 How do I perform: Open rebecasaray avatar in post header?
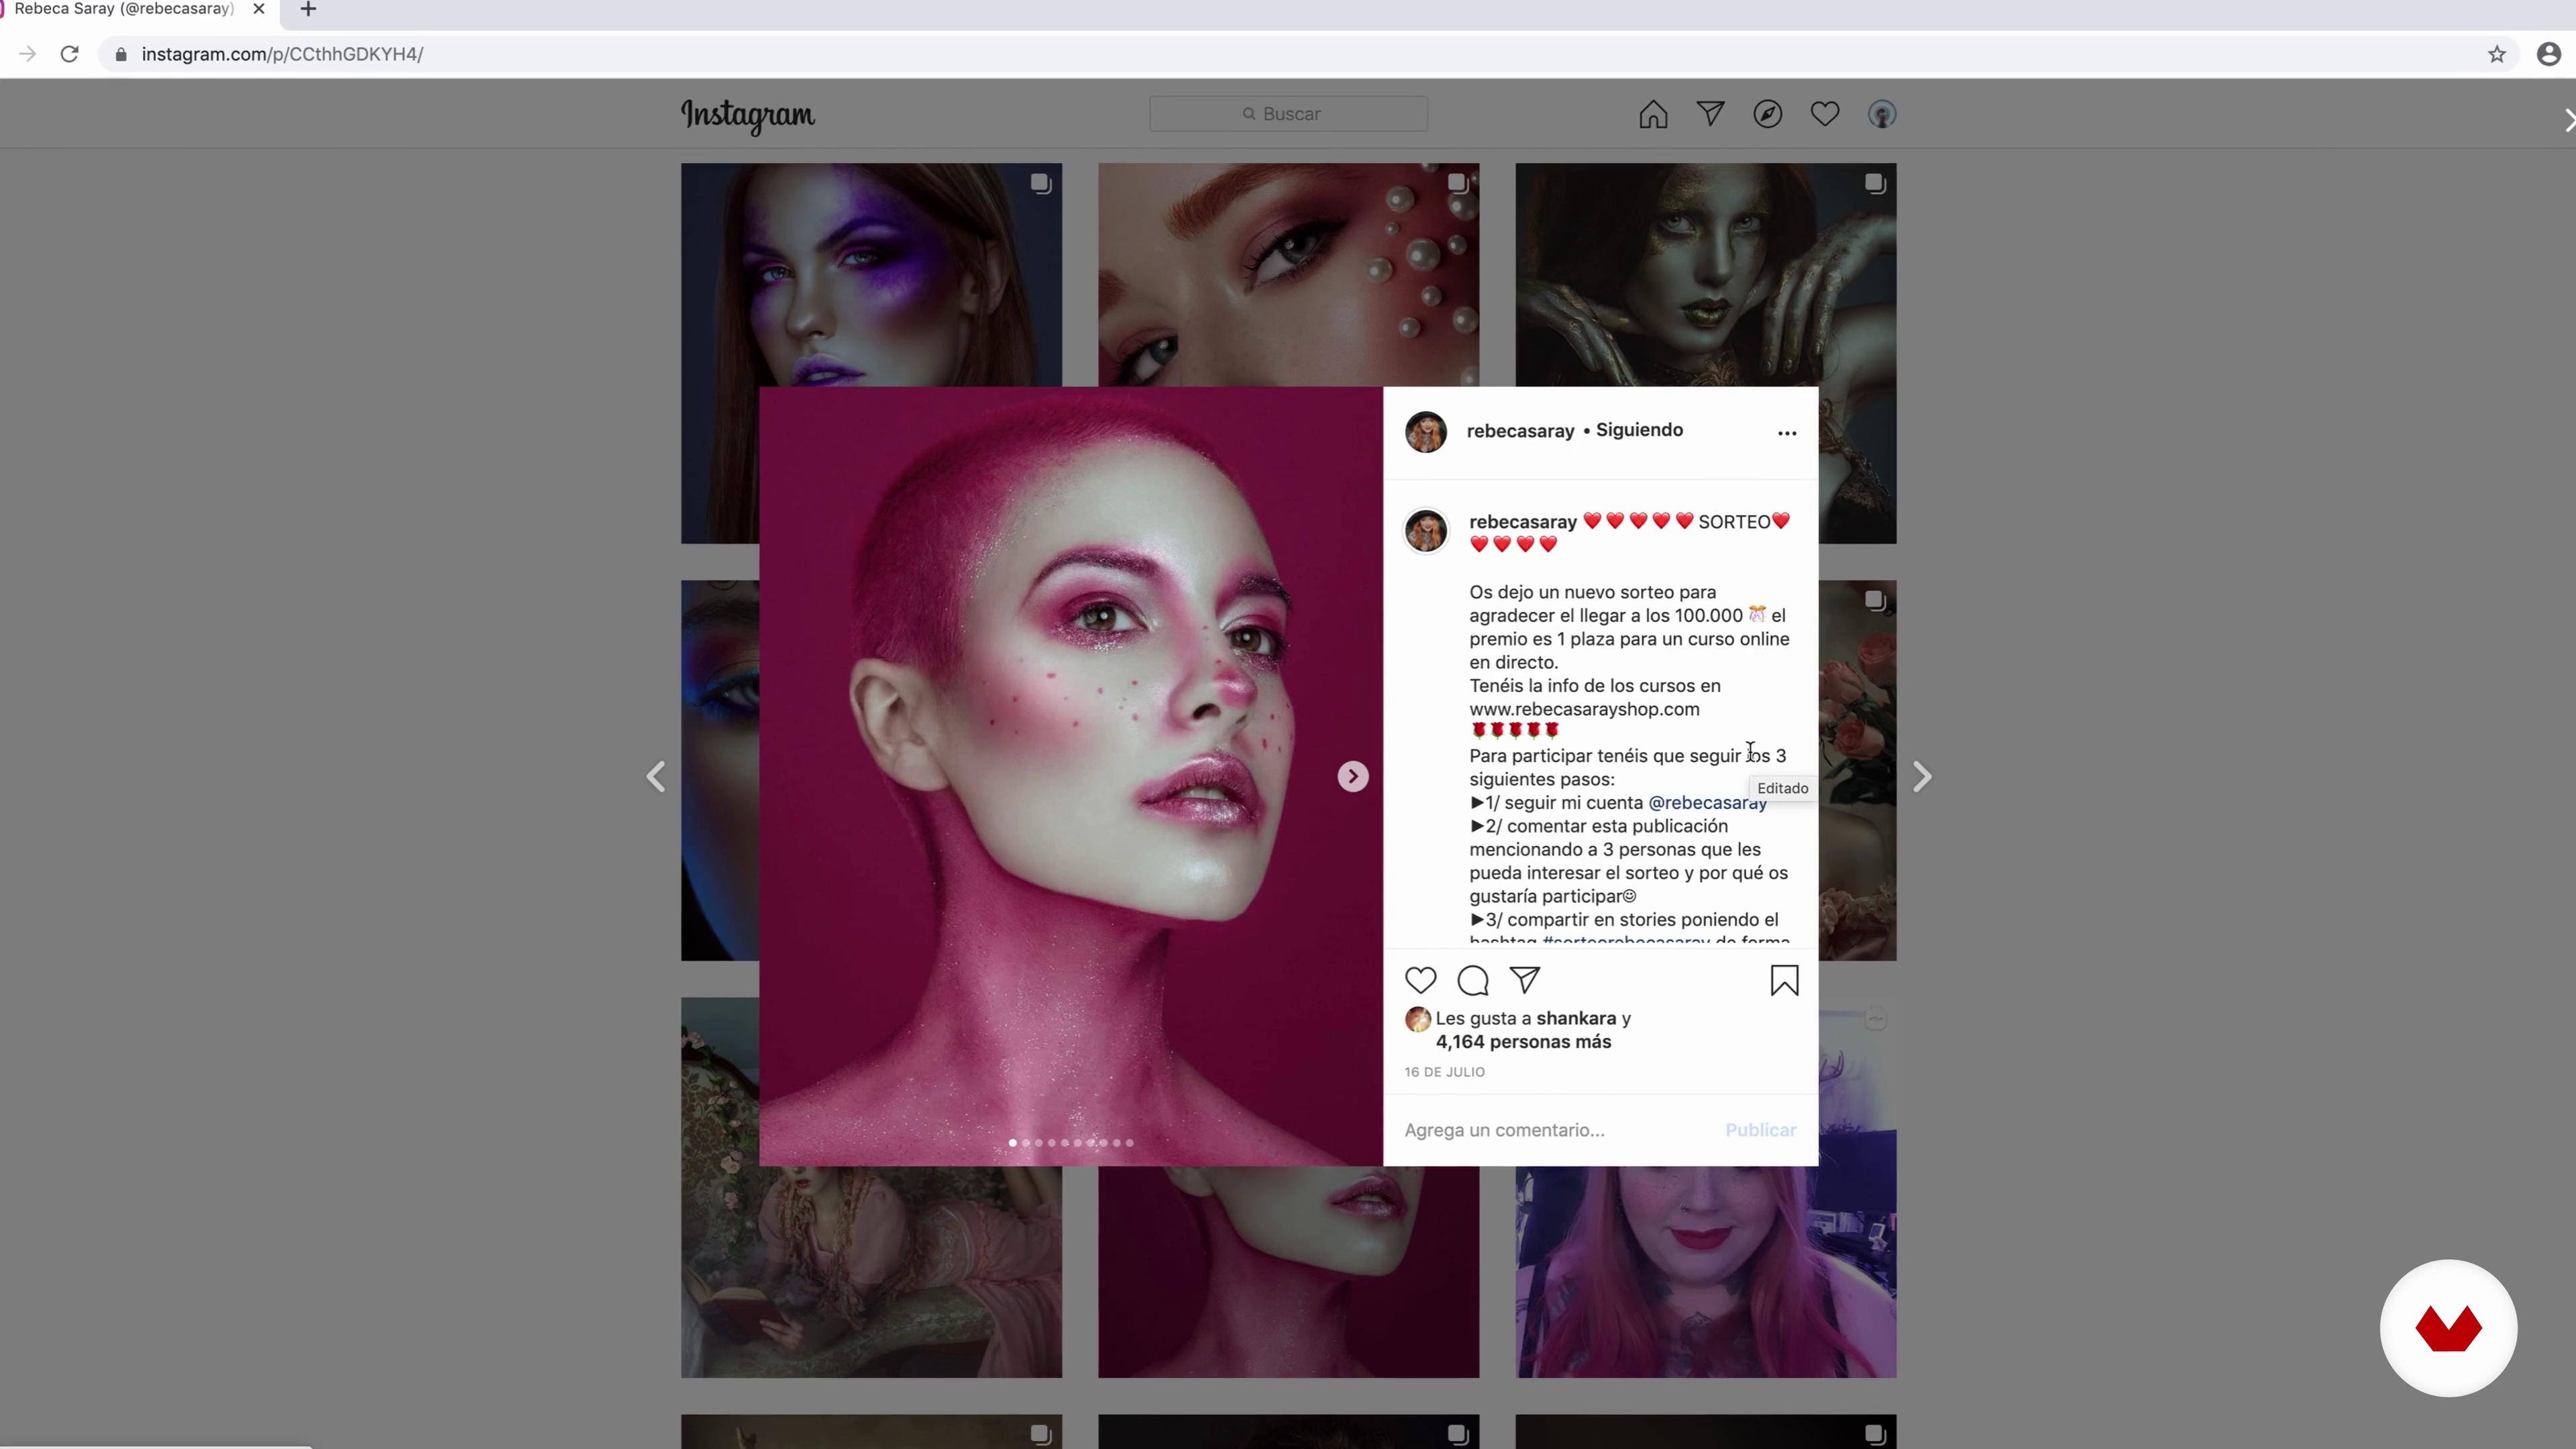[x=1426, y=432]
